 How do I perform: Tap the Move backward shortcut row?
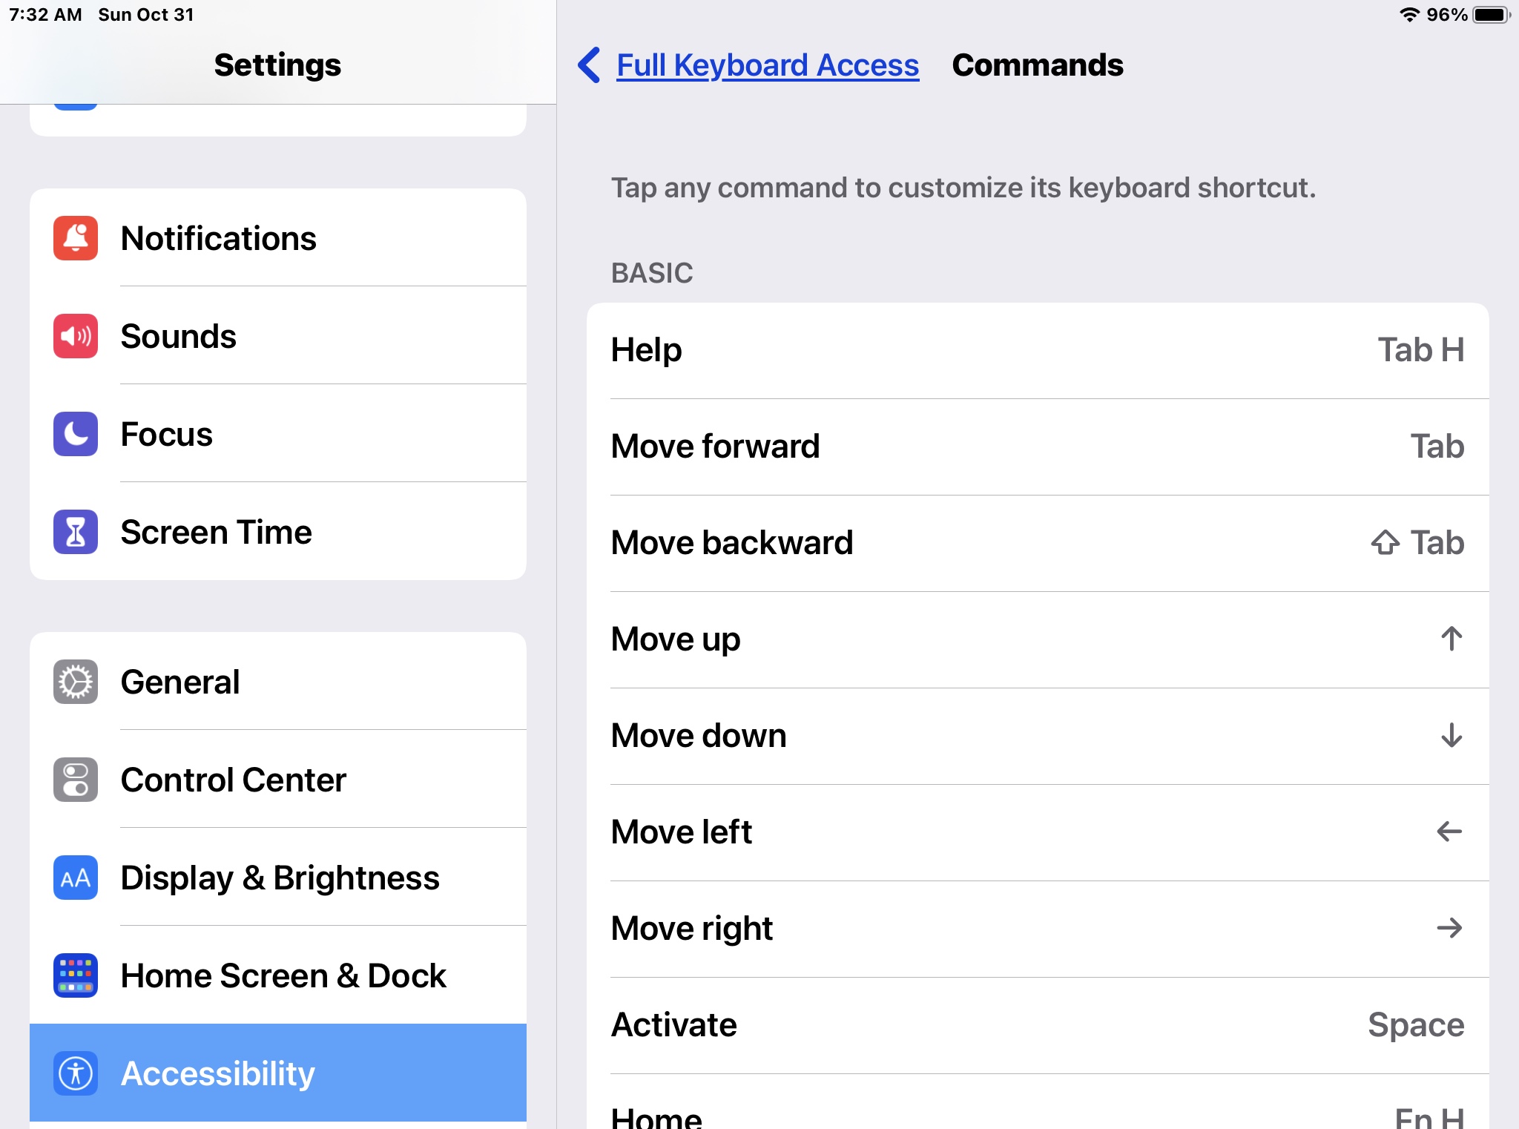point(1038,542)
